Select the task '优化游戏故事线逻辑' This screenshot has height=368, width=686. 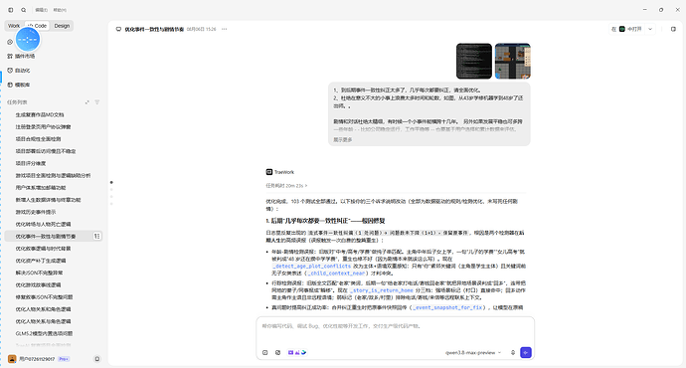tap(53, 284)
